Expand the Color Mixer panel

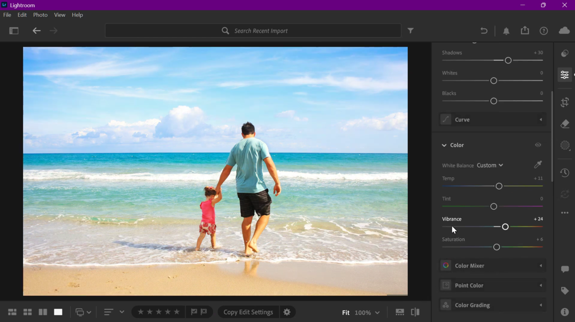tap(493, 266)
